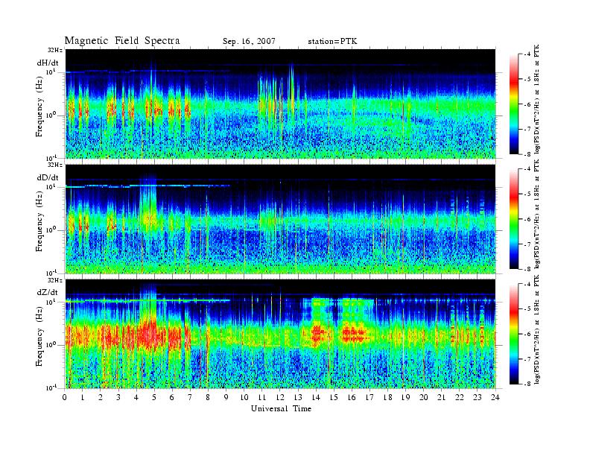Screen dimensions: 590x456
Task: Click the "-8" value on dZ/dt color bar
Action: tap(527, 384)
